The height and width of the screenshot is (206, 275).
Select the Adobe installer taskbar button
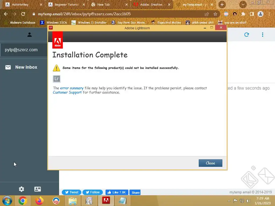pyautogui.click(x=106, y=201)
